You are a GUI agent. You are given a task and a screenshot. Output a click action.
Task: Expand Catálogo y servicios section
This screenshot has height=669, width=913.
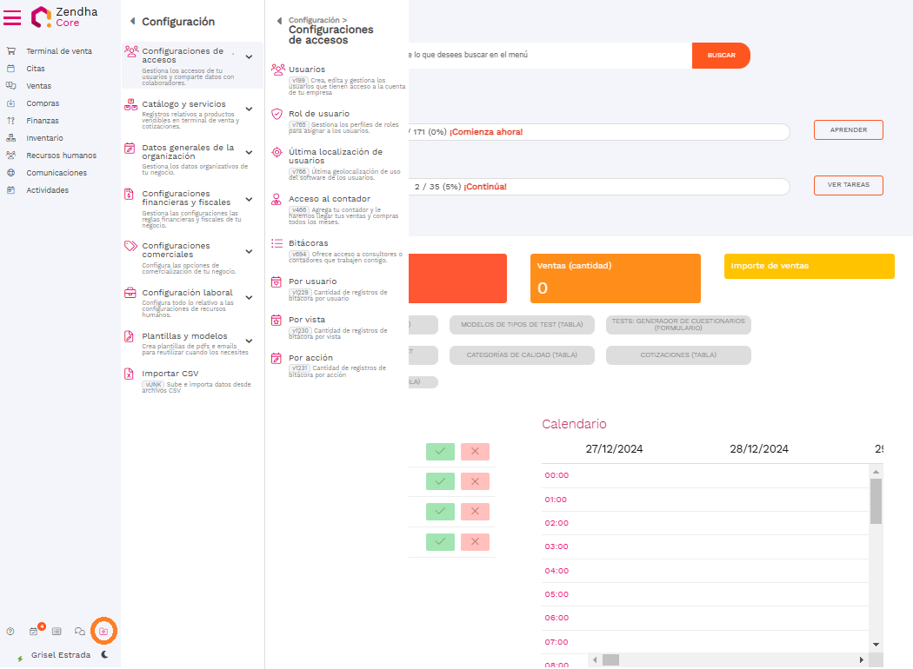(249, 109)
